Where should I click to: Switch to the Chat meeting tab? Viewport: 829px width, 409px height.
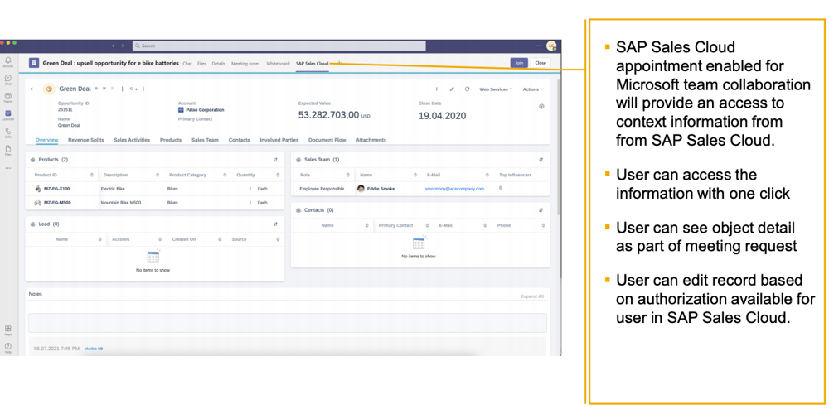(187, 63)
